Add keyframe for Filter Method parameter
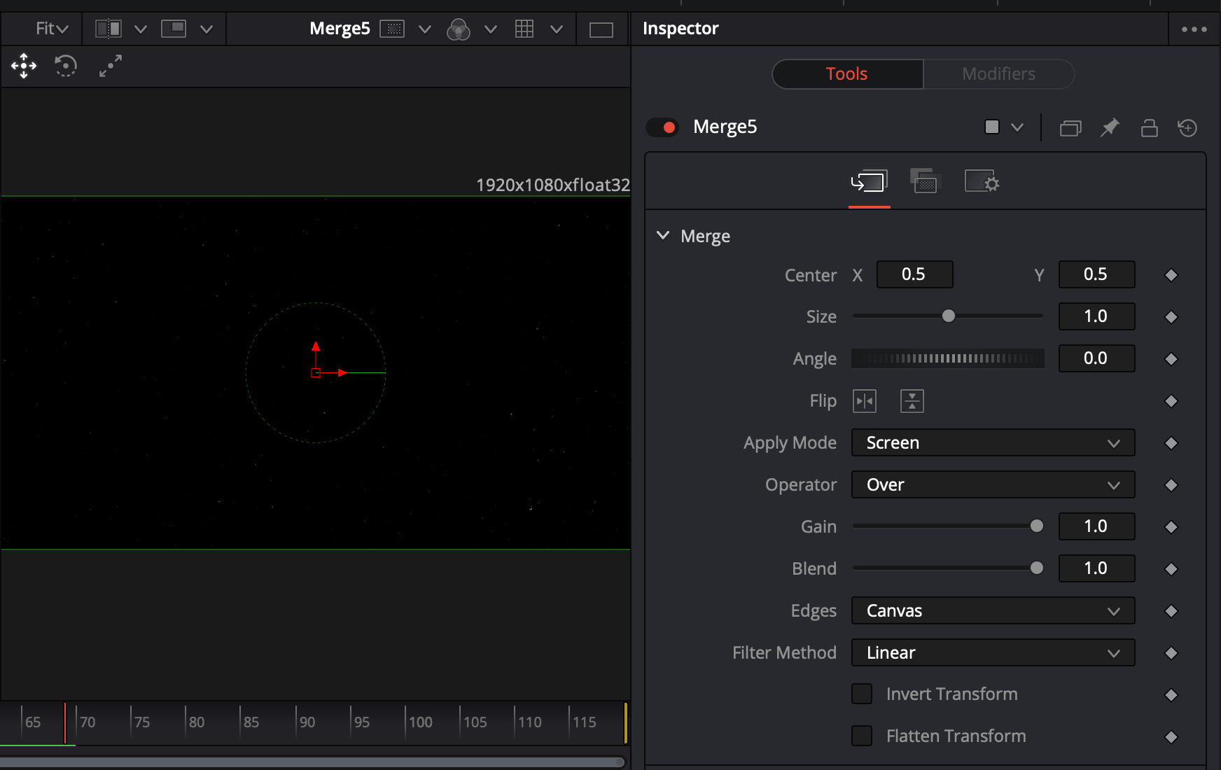The image size is (1221, 770). coord(1171,653)
